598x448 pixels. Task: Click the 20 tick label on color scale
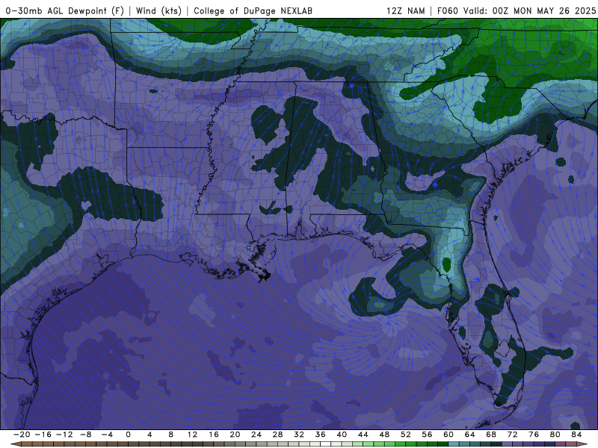click(x=235, y=435)
